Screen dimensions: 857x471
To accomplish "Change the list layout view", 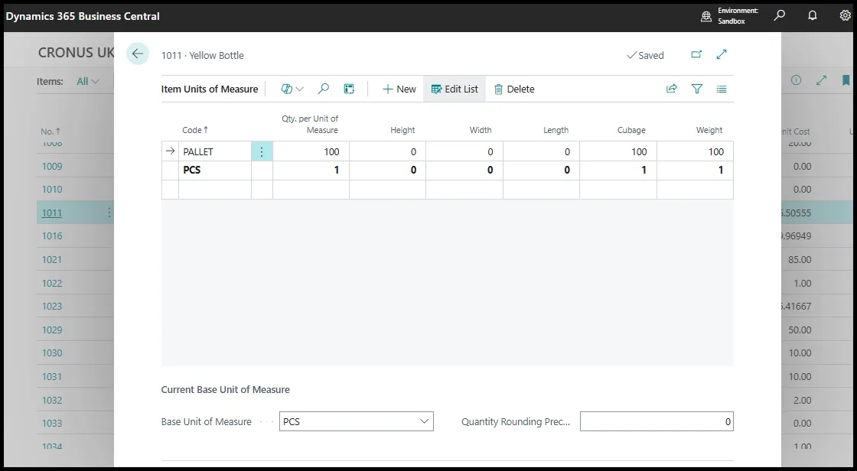I will coord(722,89).
